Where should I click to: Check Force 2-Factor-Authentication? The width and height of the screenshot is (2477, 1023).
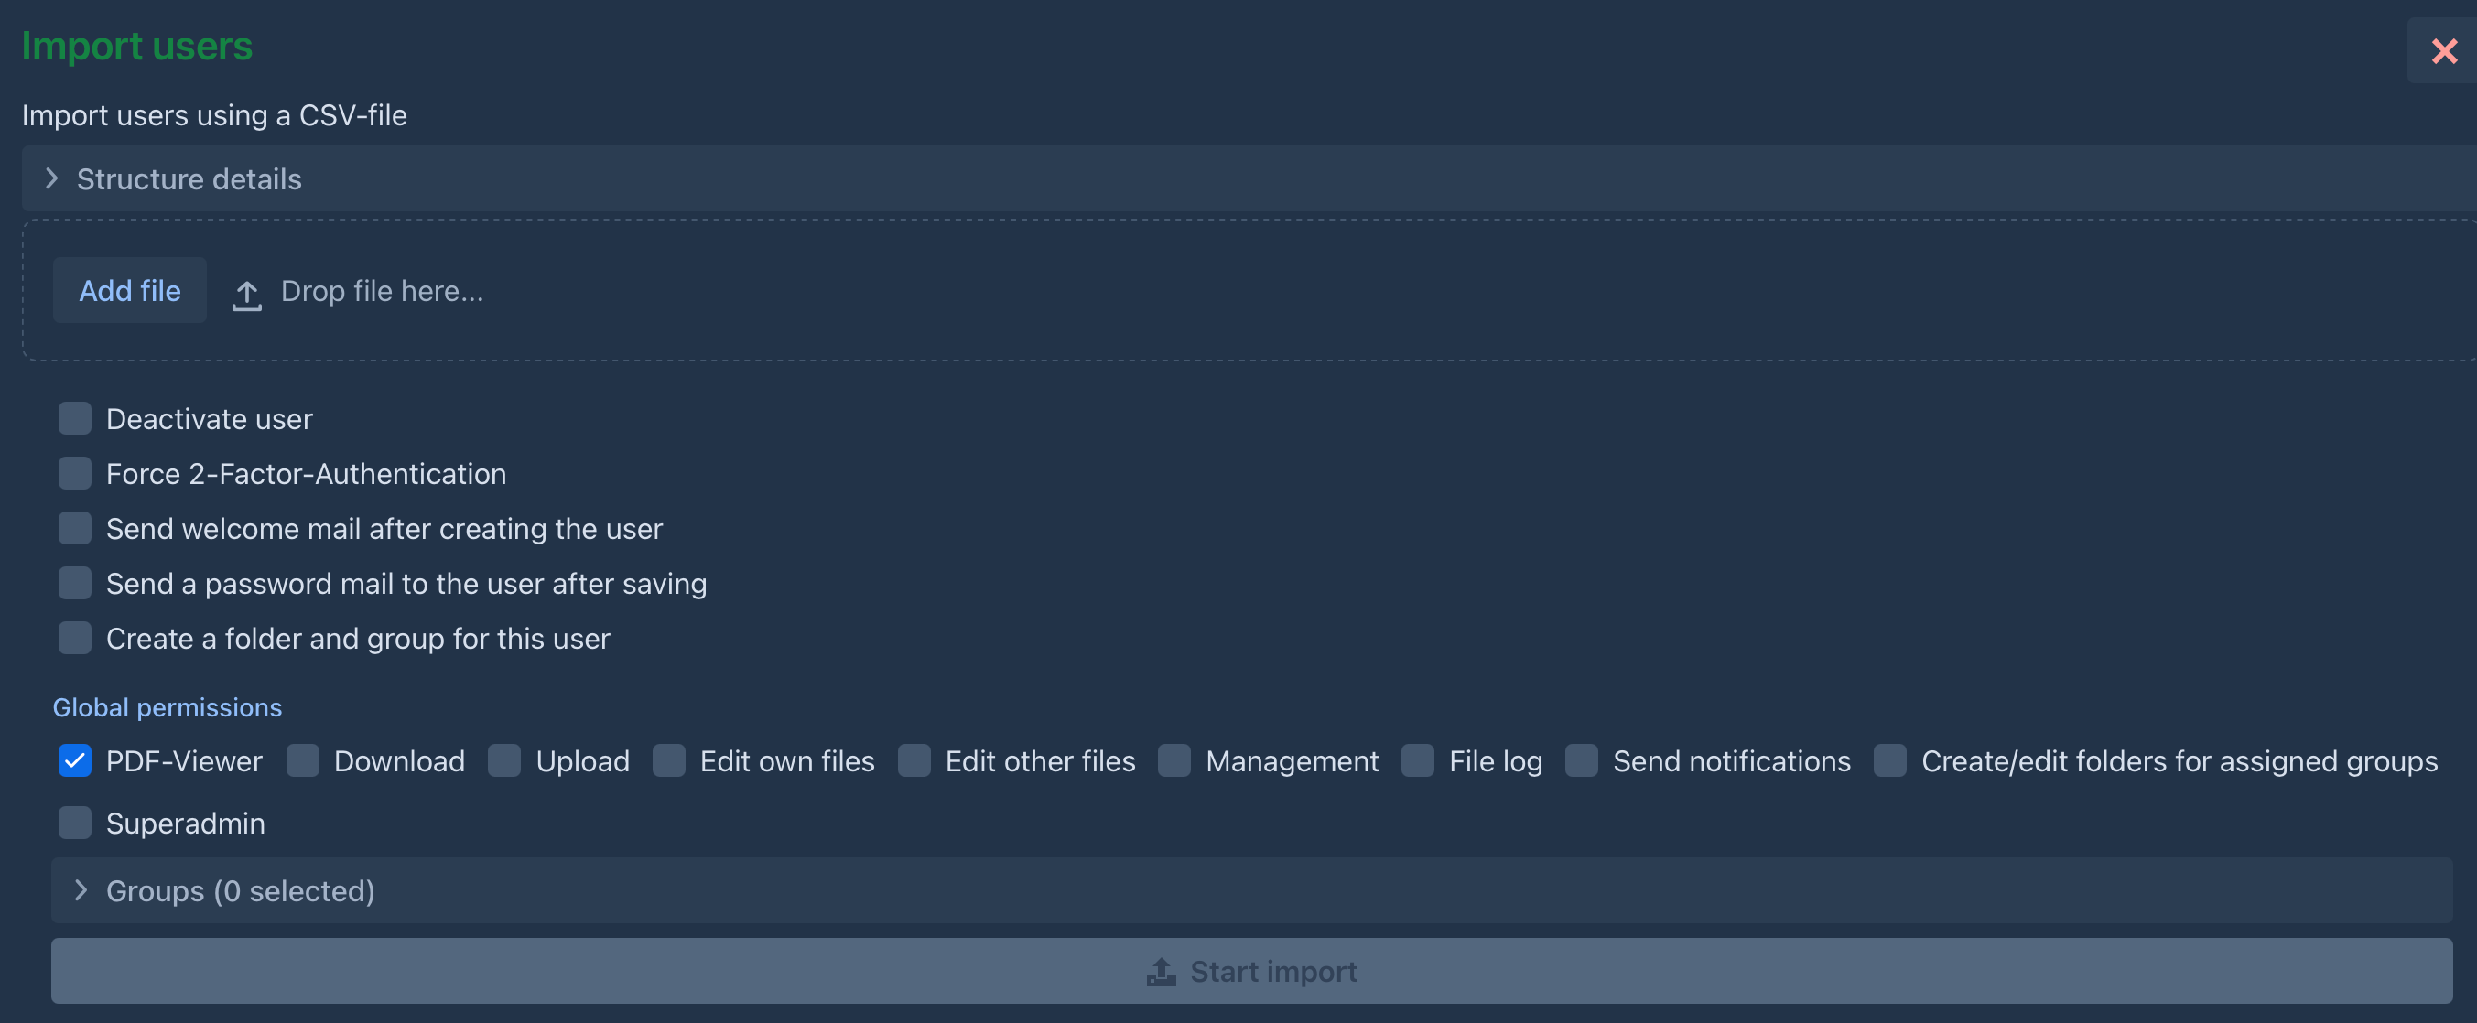click(75, 473)
